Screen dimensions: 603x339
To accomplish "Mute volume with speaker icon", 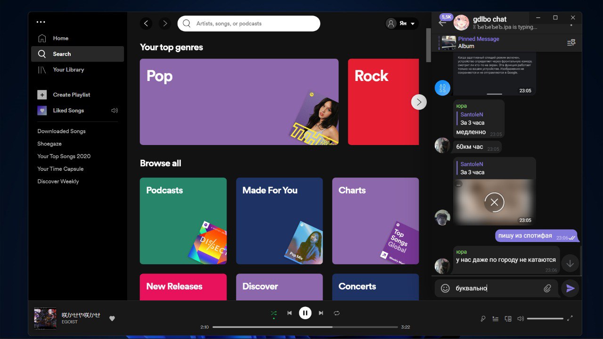I will pyautogui.click(x=520, y=319).
